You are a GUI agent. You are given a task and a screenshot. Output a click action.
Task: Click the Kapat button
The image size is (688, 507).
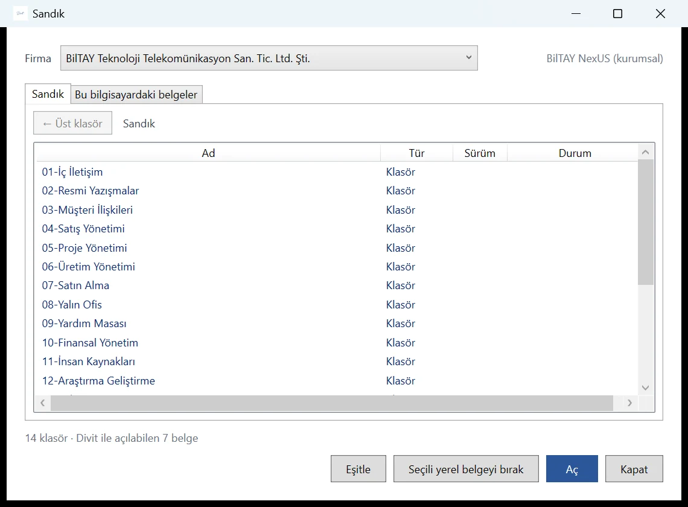(634, 469)
